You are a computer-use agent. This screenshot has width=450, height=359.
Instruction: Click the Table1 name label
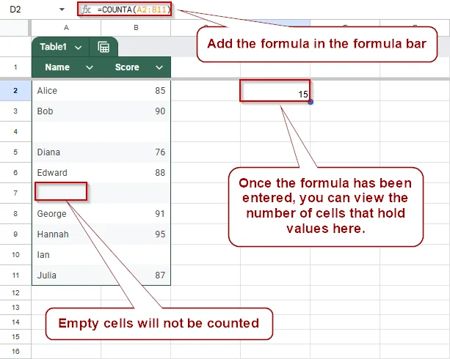(x=53, y=47)
